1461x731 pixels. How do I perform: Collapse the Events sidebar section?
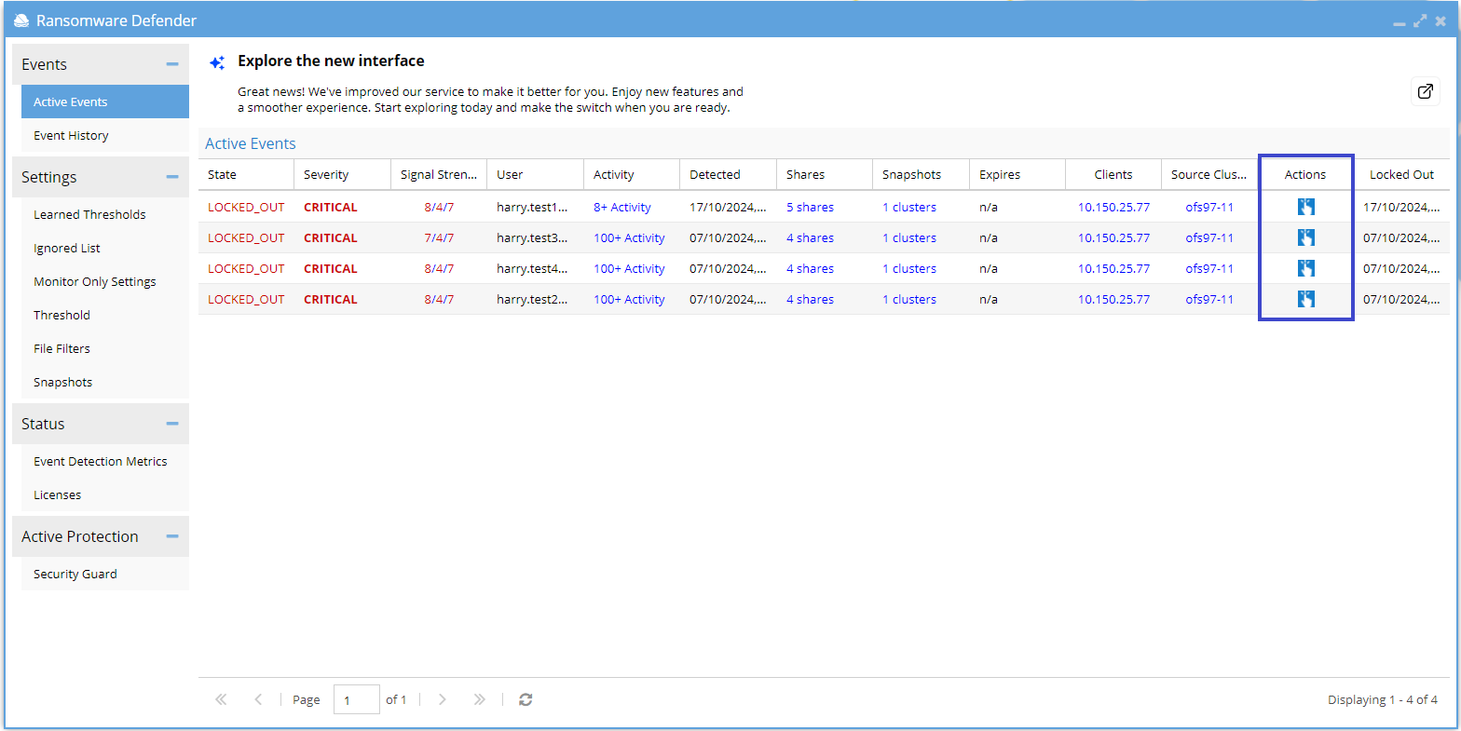tap(171, 64)
